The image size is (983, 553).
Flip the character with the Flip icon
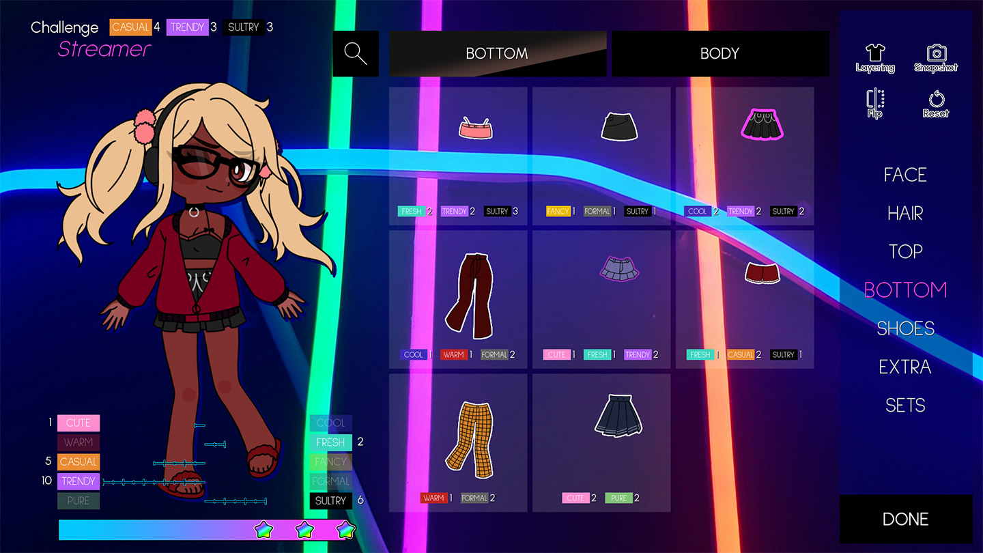[874, 102]
